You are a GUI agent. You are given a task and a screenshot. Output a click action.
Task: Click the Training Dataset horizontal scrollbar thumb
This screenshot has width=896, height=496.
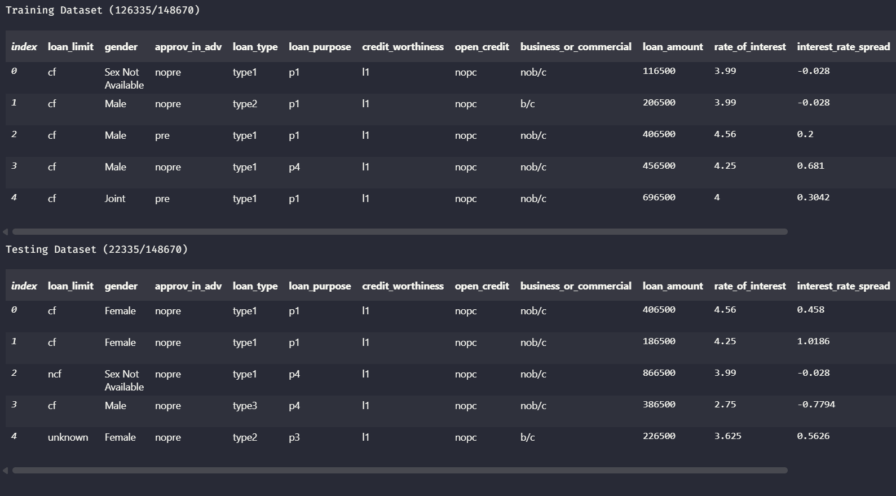tap(400, 231)
